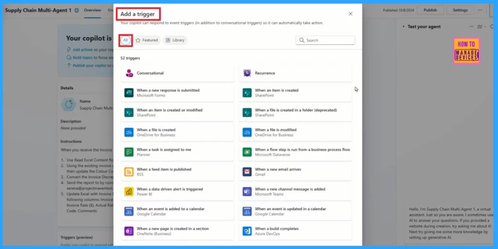Select 'When a feed item is published' trigger

click(178, 172)
